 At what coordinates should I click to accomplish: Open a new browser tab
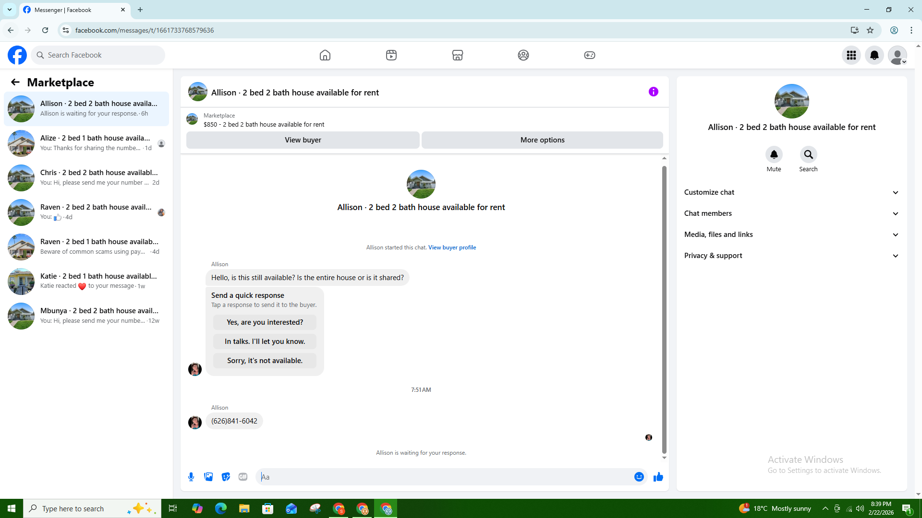pos(140,10)
